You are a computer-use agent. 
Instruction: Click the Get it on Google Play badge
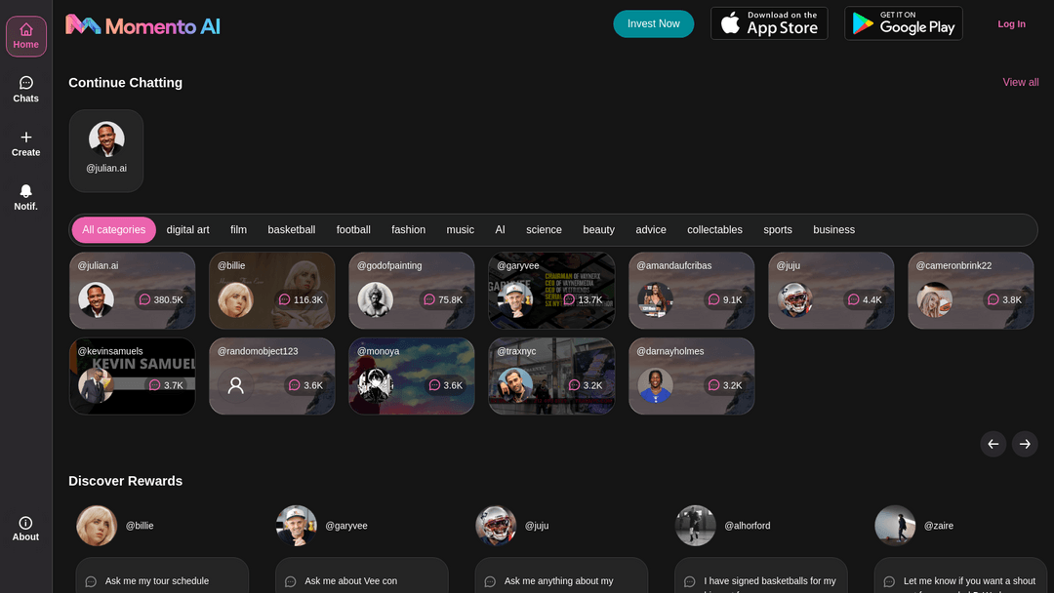(904, 23)
